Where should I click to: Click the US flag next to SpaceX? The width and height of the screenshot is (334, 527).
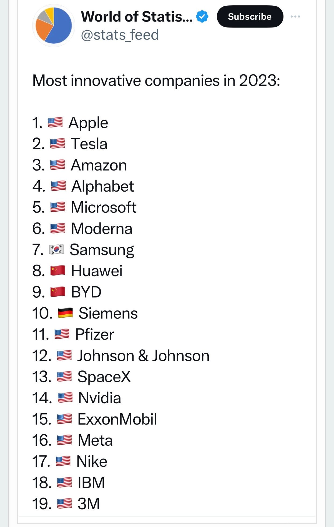[x=64, y=376]
